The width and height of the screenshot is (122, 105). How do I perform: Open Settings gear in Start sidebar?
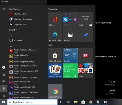(x=4, y=89)
